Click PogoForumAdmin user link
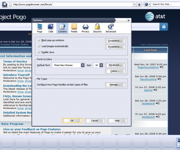 [x=148, y=67]
